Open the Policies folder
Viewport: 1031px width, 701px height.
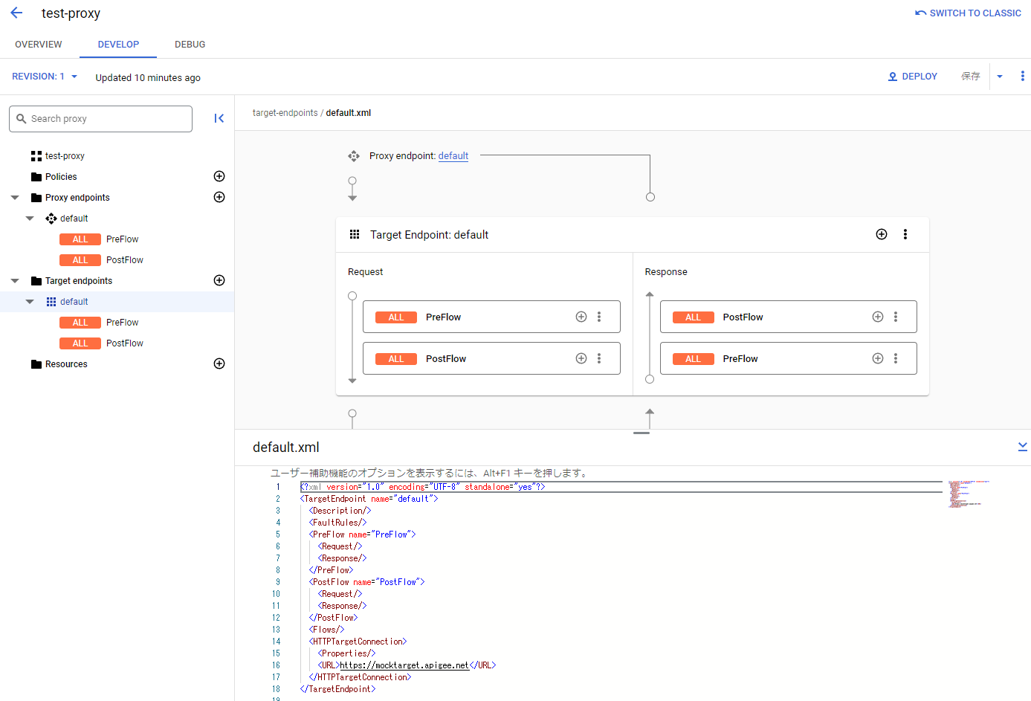coord(61,177)
